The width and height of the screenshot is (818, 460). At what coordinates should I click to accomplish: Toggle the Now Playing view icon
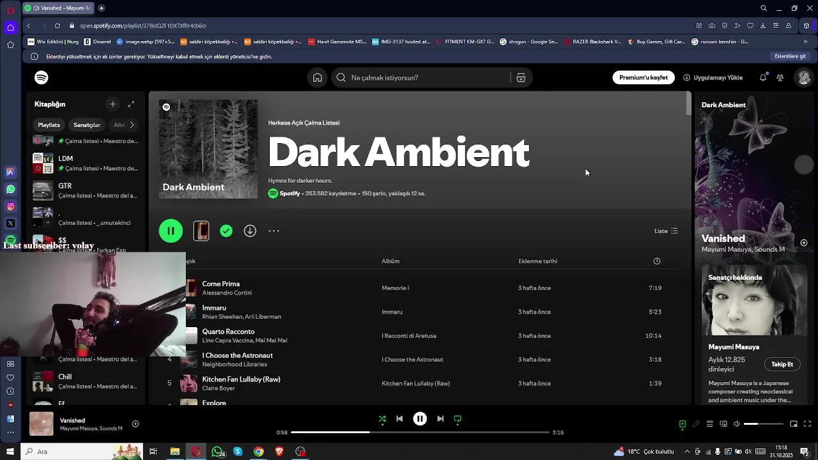[x=683, y=424]
